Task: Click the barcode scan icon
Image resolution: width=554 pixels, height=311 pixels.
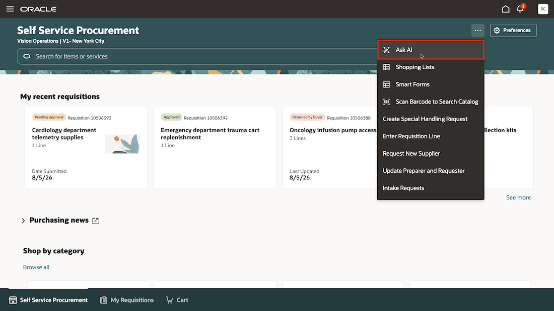Action: click(386, 101)
